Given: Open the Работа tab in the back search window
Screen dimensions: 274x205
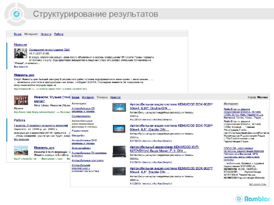Looking at the screenshot, I should [x=59, y=34].
